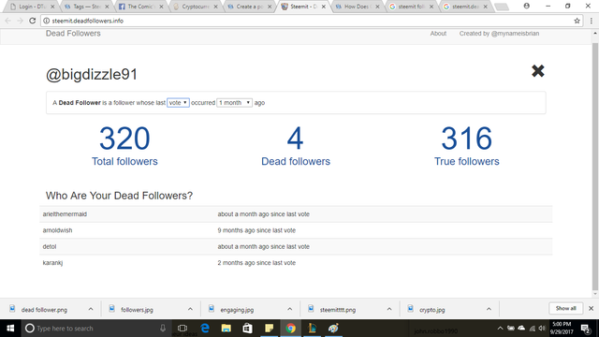
Task: Show hidden system tray icons
Action: [x=500, y=329]
